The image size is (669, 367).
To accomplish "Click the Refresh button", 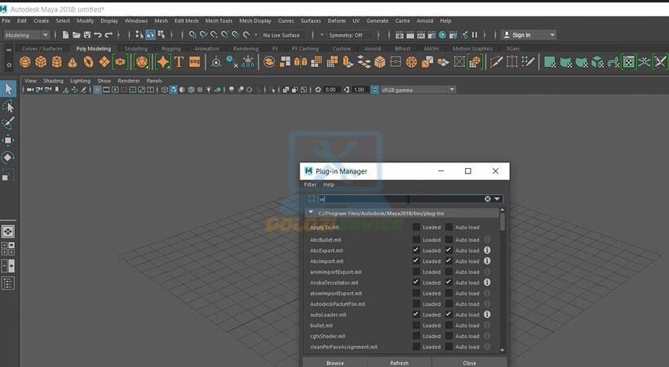I will [x=399, y=363].
